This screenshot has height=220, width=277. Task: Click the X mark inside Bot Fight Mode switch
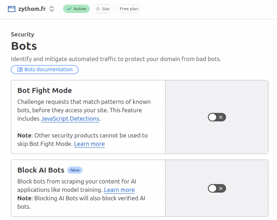coord(221,117)
